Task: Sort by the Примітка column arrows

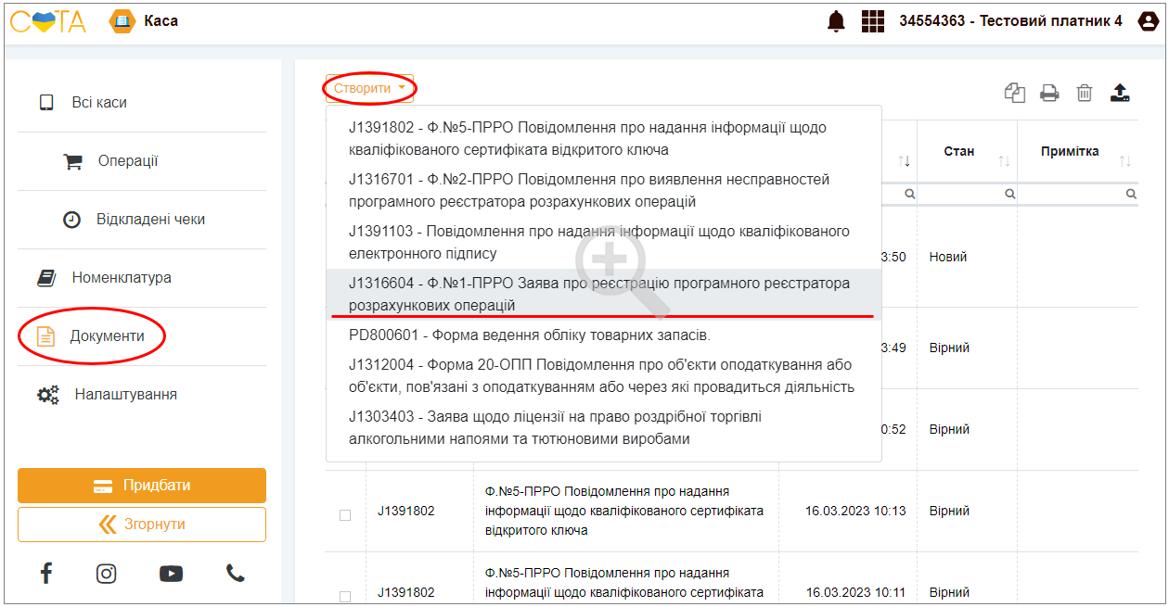Action: tap(1125, 161)
